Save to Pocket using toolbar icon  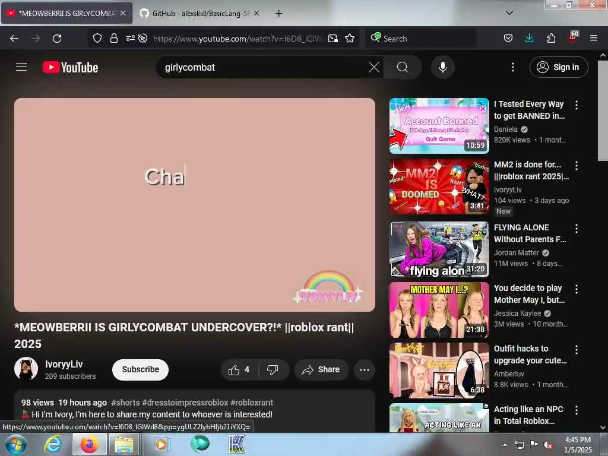pyautogui.click(x=508, y=38)
